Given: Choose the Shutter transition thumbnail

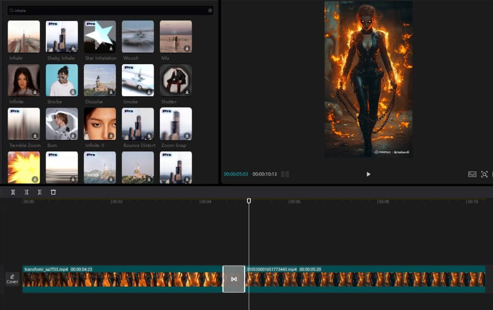Looking at the screenshot, I should point(176,80).
